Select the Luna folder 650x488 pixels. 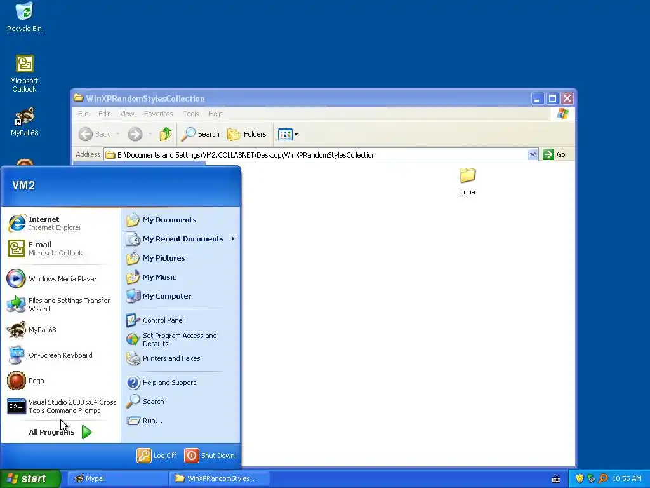468,181
